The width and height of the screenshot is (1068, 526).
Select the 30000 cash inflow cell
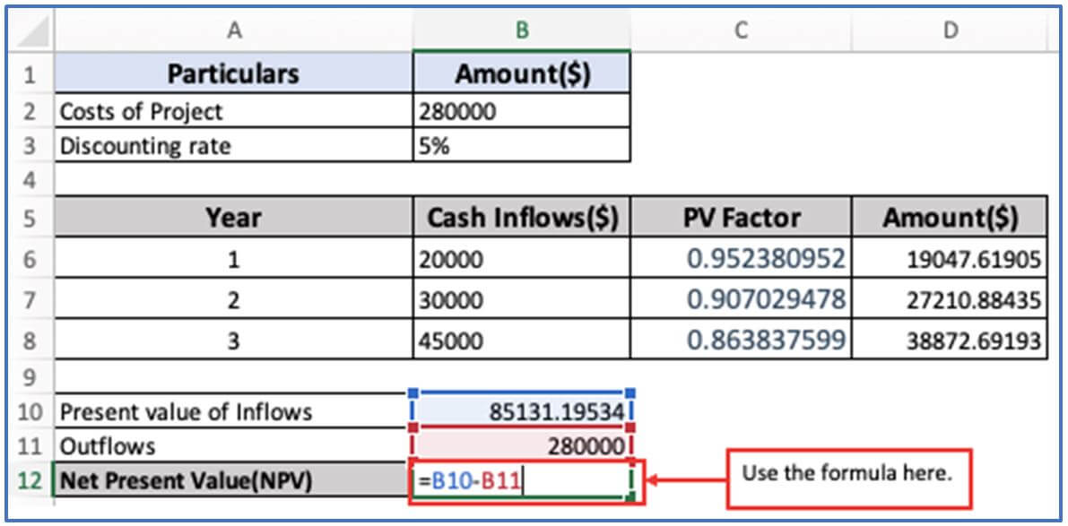pos(522,299)
